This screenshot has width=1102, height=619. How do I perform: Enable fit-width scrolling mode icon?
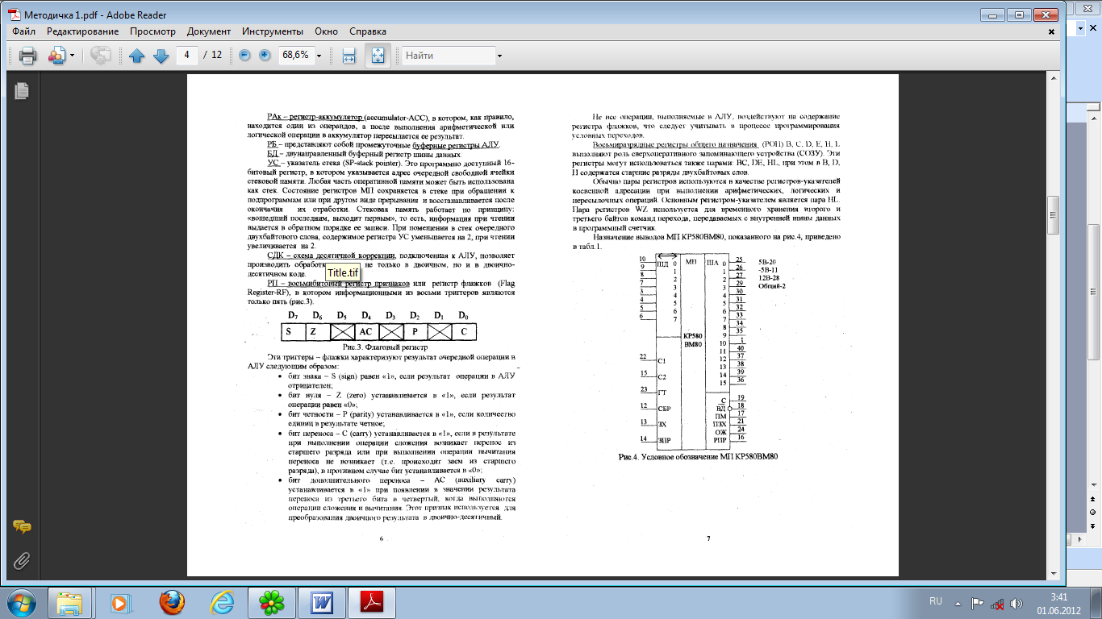pyautogui.click(x=349, y=56)
